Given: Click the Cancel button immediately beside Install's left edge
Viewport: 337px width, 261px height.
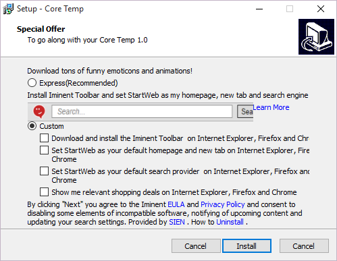Looking at the screenshot, I should (x=196, y=246).
